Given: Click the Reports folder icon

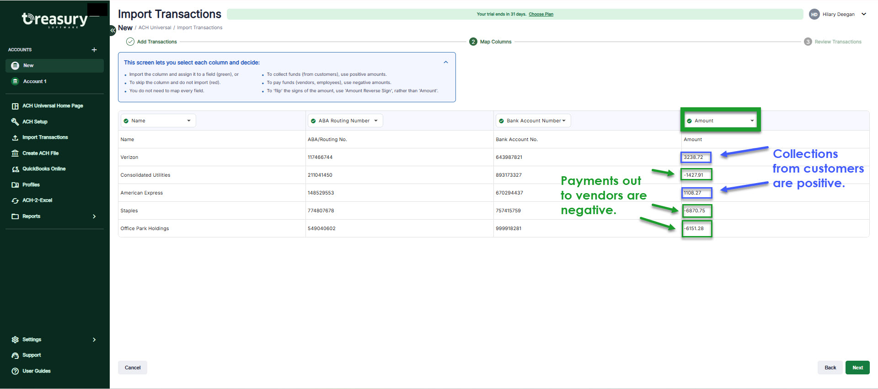Looking at the screenshot, I should pyautogui.click(x=15, y=216).
